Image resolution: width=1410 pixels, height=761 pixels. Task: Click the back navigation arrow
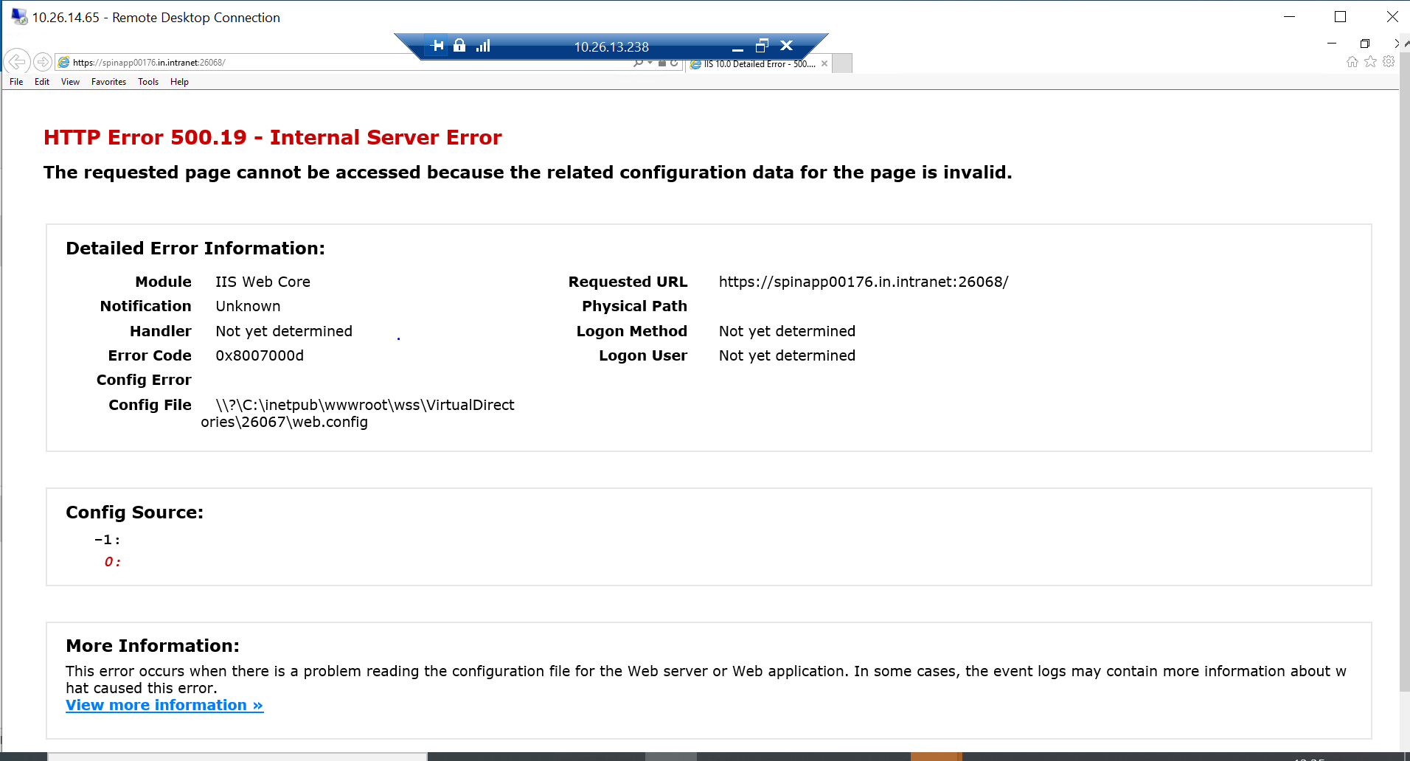(17, 62)
